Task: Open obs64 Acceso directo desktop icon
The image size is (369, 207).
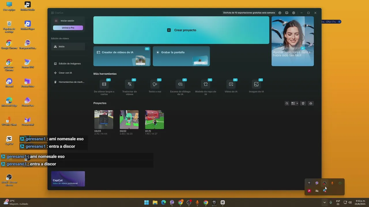Action: (x=9, y=180)
